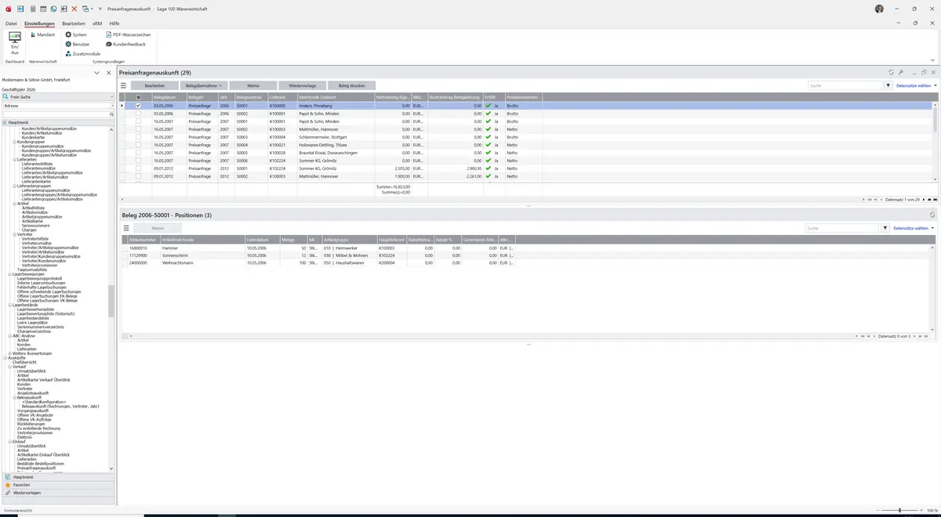
Task: Open the calendar icon in the quick access toolbar
Action: click(x=42, y=9)
